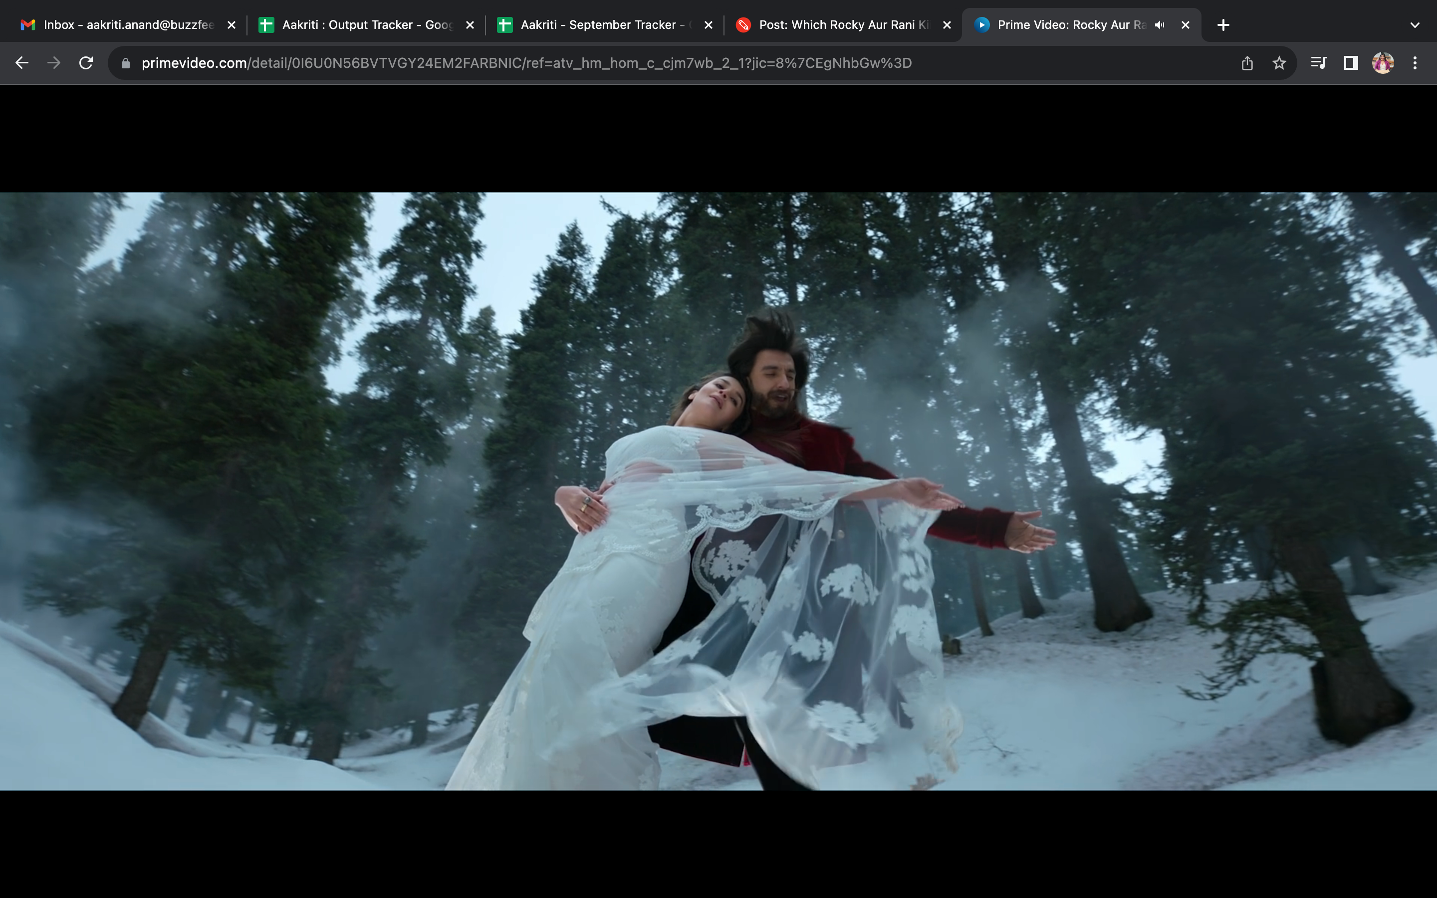Toggle the browser side panel
The image size is (1437, 898).
point(1351,63)
